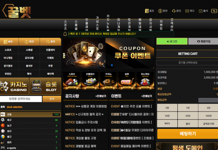Open 환전 withdrawal icon in top header
Image resolution: width=218 pixels, height=150 pixels.
click(160, 11)
